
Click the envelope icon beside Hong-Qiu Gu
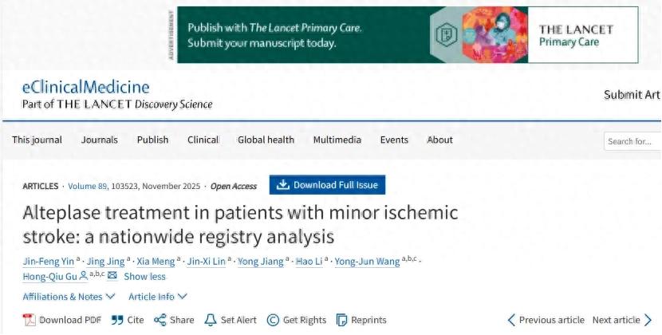pyautogui.click(x=112, y=276)
